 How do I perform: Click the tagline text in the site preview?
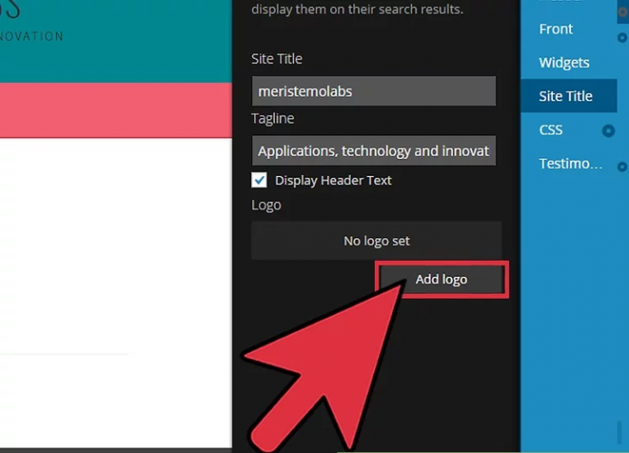[32, 37]
